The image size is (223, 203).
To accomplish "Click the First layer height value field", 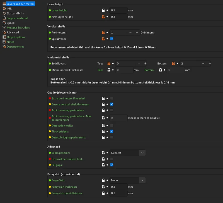I will point(118,17).
